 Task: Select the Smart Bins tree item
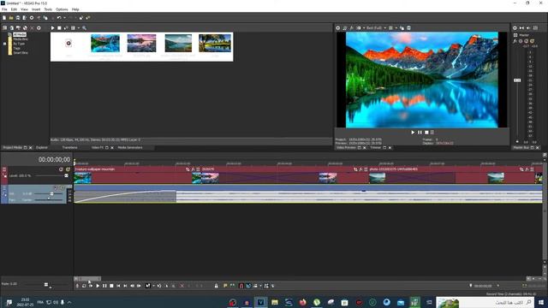(21, 53)
